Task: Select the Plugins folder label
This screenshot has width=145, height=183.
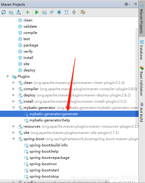Action: coord(23,76)
